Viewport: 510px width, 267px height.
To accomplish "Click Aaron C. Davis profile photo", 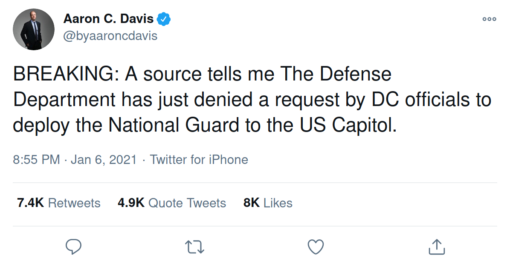I will (34, 29).
